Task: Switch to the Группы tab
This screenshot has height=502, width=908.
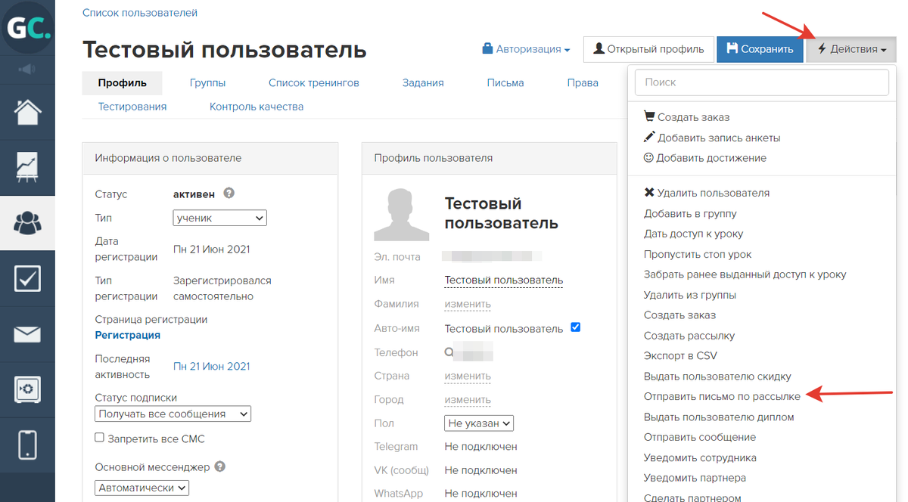Action: [x=208, y=82]
